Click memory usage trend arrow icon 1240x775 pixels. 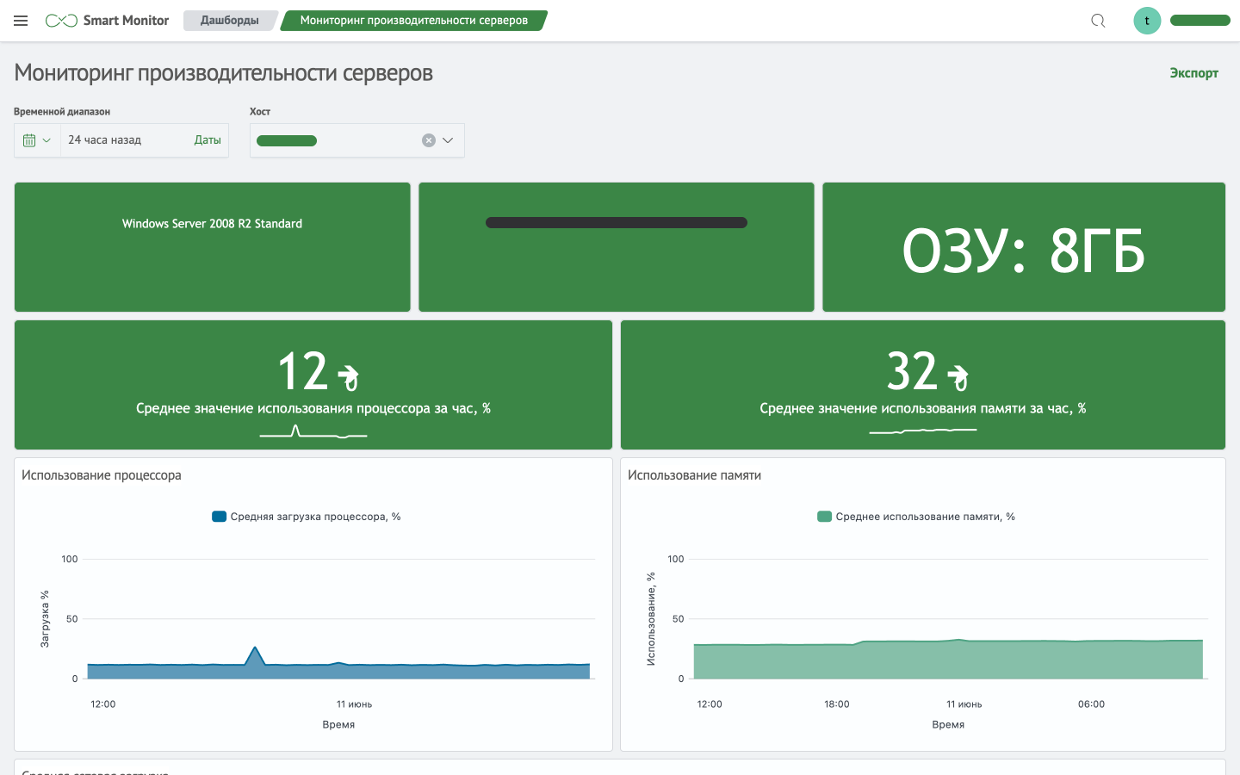tap(957, 376)
